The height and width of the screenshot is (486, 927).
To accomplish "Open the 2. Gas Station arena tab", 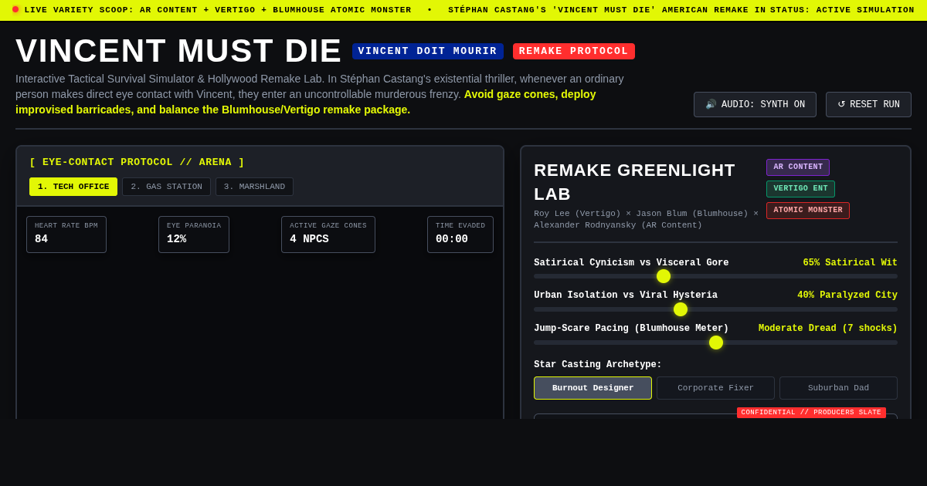I will pos(166,187).
